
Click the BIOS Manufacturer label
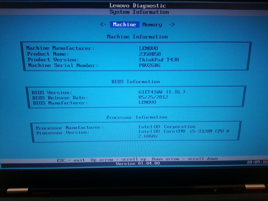[x=60, y=103]
